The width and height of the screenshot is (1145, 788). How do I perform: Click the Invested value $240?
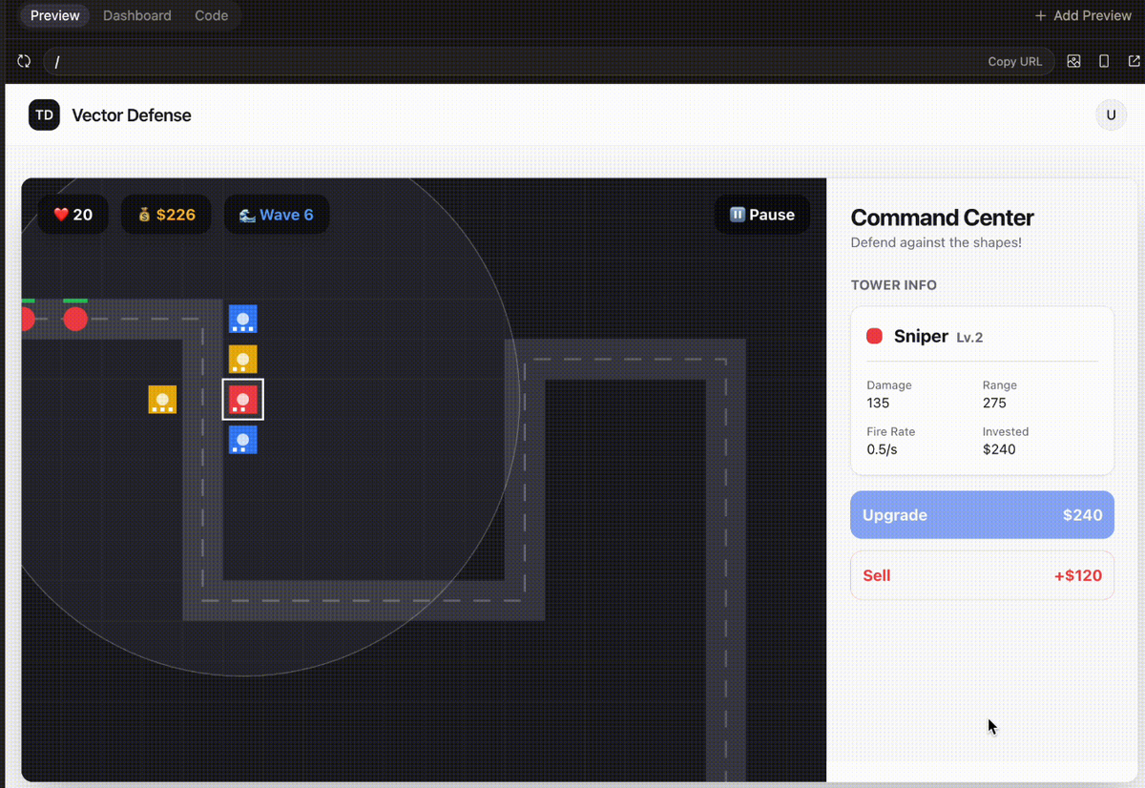[x=999, y=449]
